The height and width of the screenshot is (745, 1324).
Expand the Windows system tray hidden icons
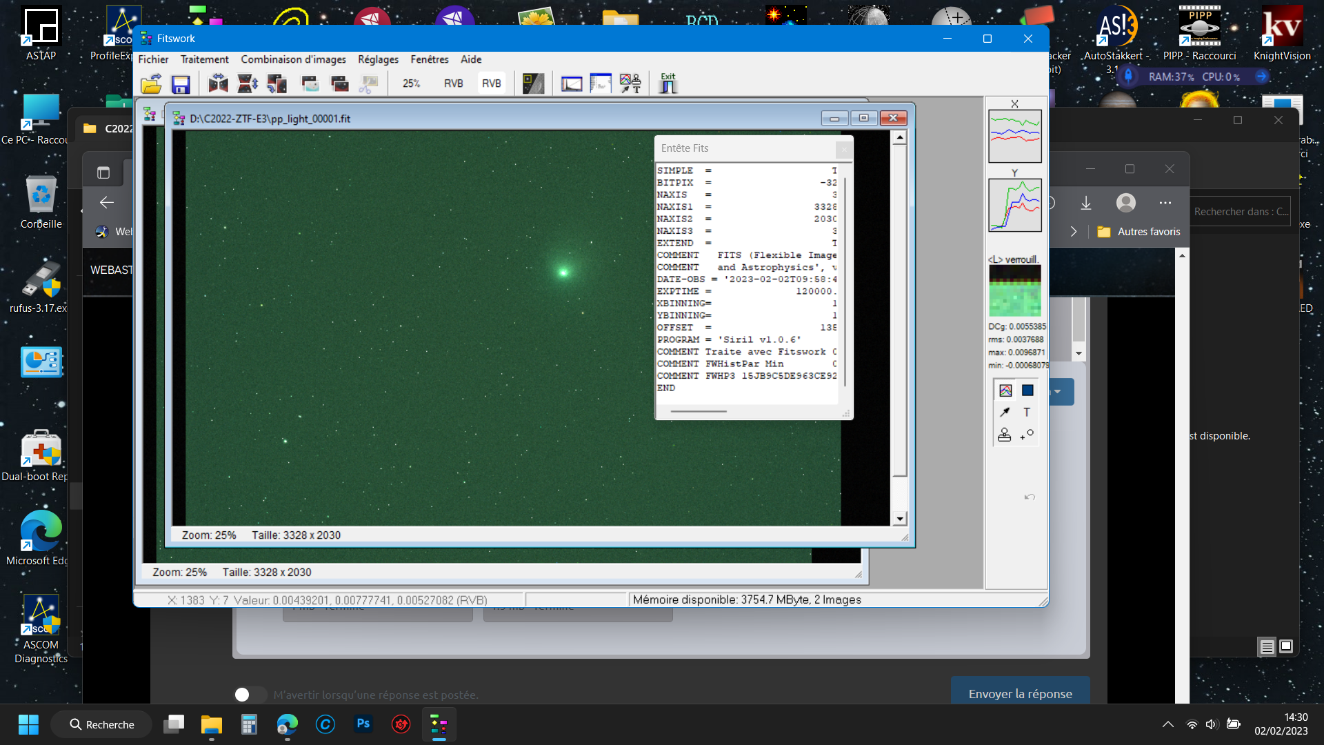point(1167,724)
